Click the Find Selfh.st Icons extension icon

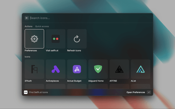click(26, 92)
